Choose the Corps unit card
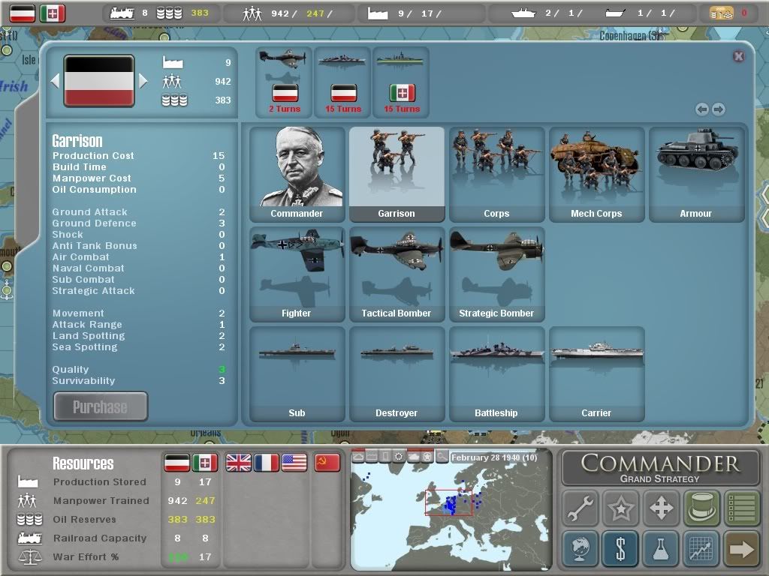 click(x=497, y=174)
